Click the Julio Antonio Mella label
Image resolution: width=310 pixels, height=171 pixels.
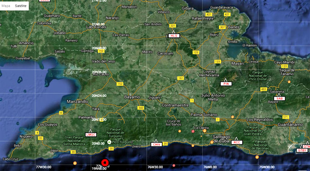click(213, 97)
